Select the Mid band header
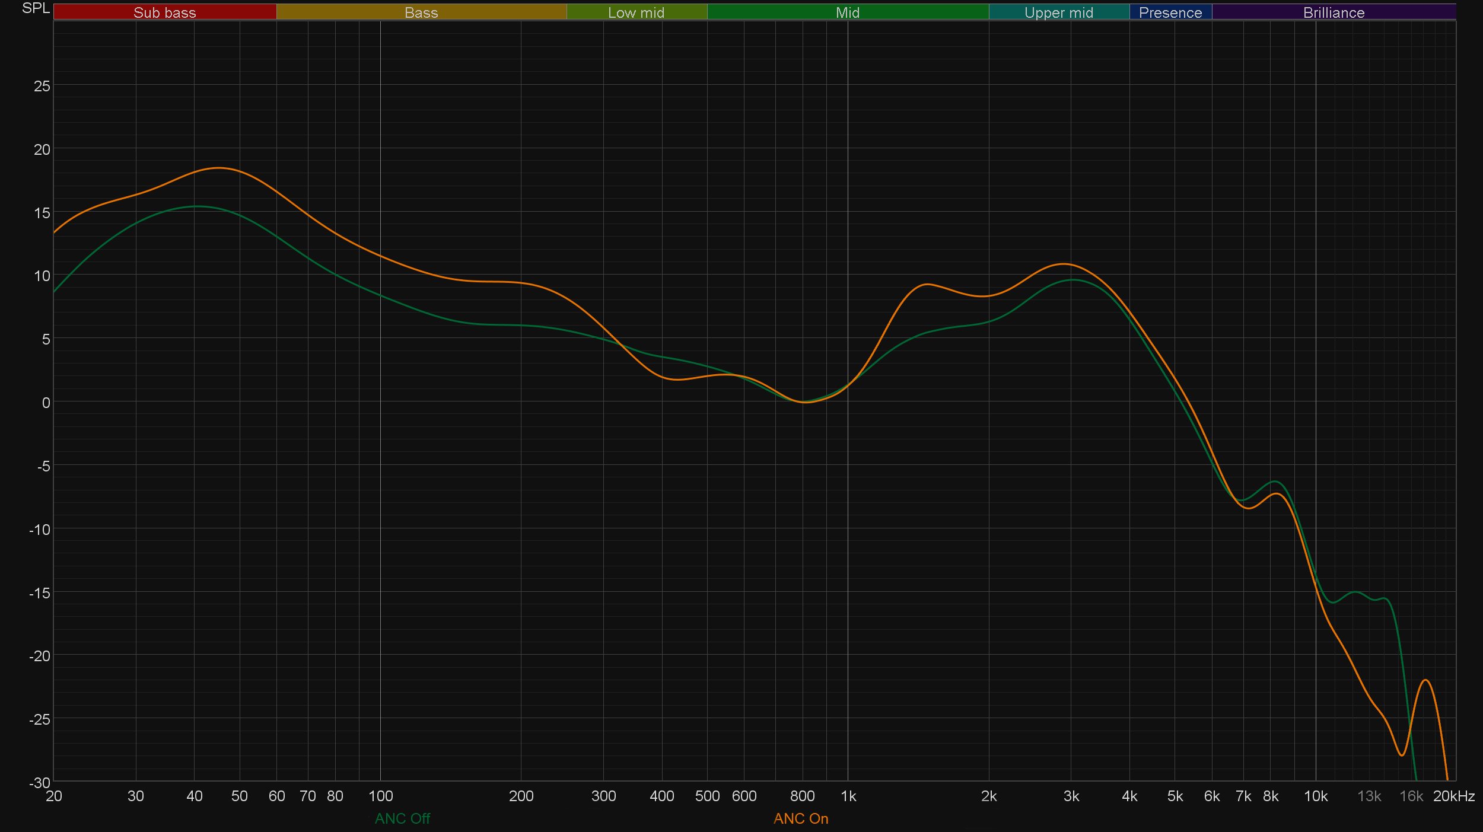The width and height of the screenshot is (1483, 832). (x=847, y=12)
